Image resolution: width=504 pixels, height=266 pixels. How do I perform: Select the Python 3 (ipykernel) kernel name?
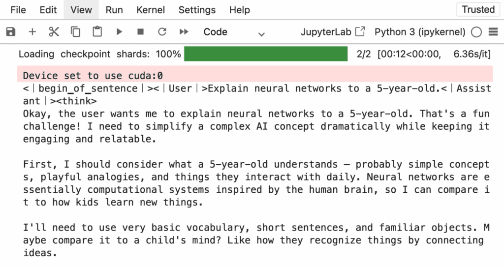tap(420, 32)
